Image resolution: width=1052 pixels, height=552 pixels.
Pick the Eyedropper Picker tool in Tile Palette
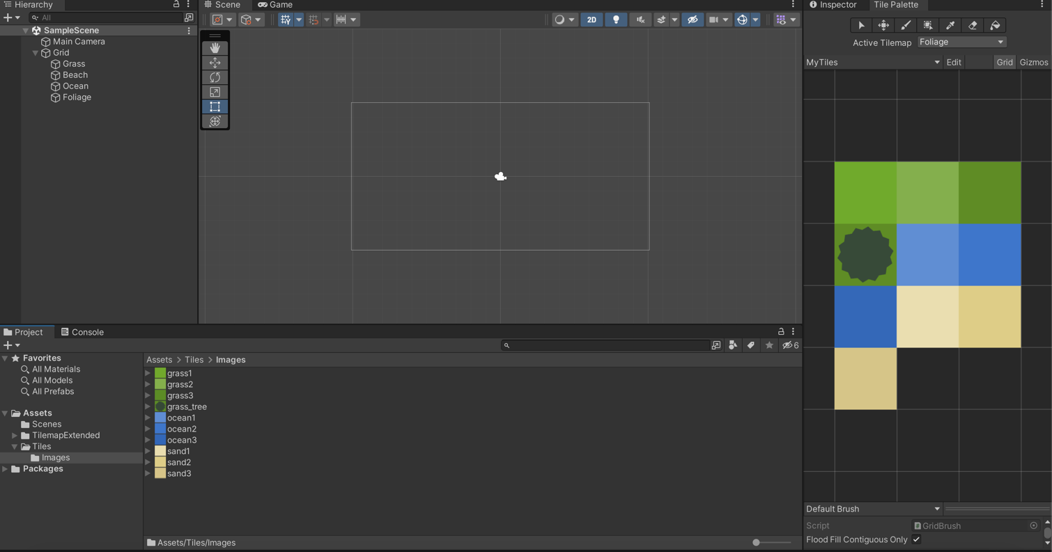pyautogui.click(x=950, y=25)
